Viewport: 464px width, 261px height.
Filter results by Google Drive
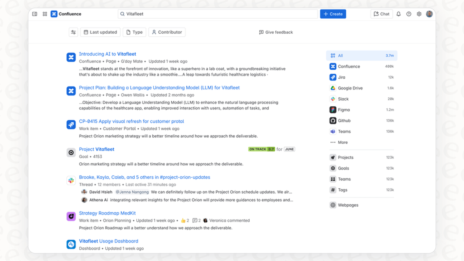tap(350, 88)
